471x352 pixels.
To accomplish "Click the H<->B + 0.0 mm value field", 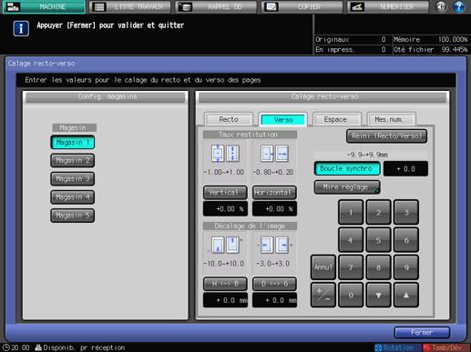I will click(x=225, y=300).
